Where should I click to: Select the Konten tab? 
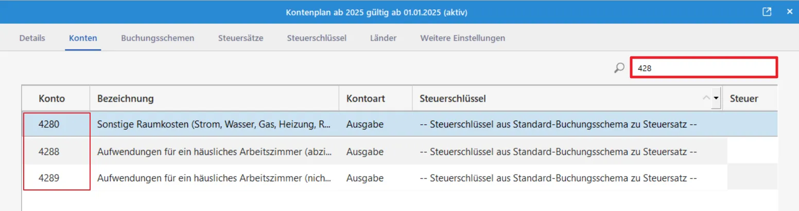83,38
